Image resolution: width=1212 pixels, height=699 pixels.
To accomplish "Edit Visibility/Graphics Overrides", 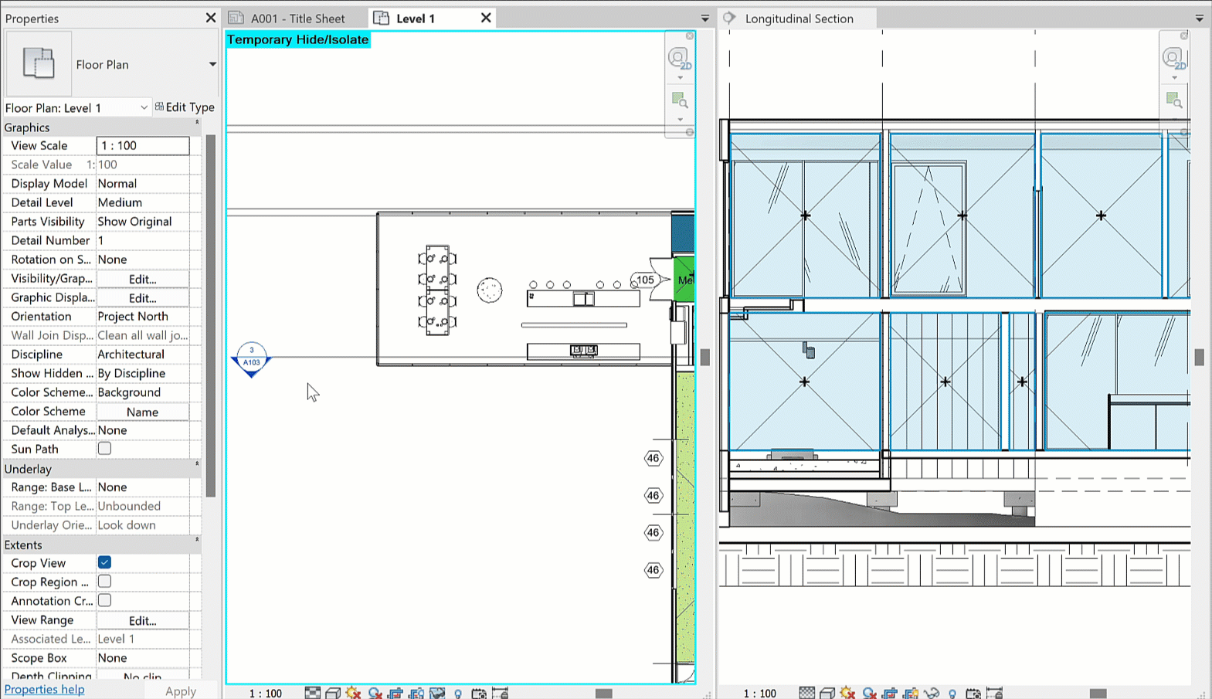I will pyautogui.click(x=143, y=279).
